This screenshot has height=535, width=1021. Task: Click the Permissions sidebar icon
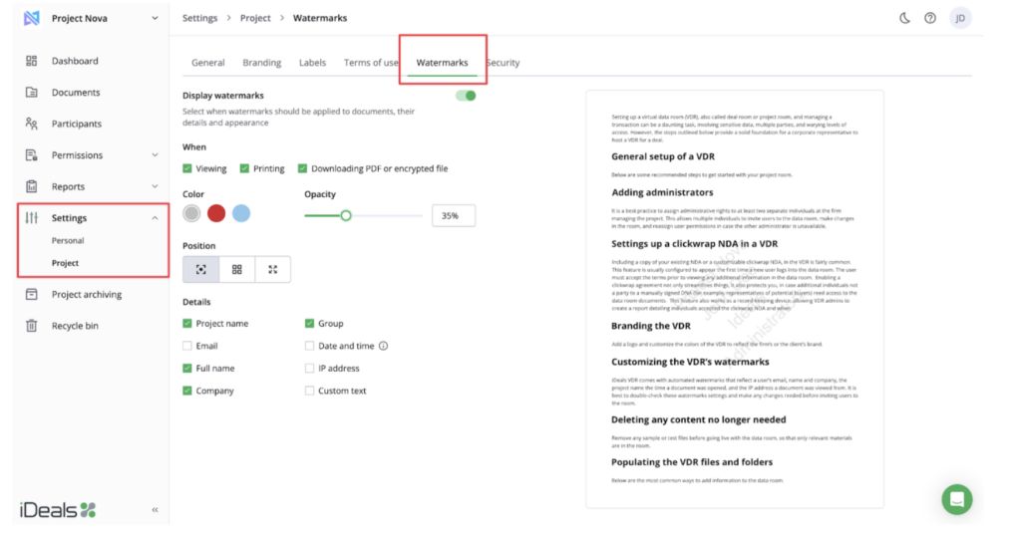tap(31, 154)
